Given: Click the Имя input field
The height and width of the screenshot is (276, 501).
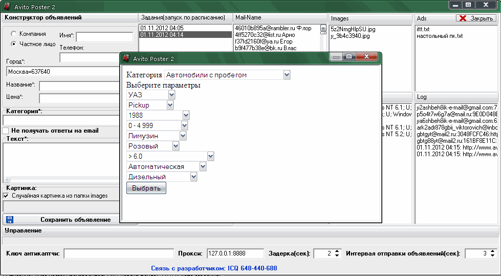Looking at the screenshot, I should click(104, 36).
